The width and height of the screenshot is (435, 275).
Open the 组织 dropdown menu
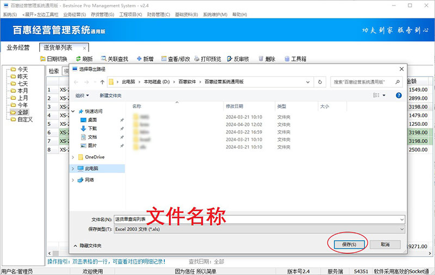82,95
